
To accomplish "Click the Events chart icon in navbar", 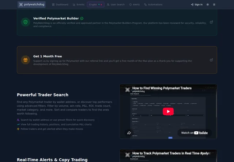I will tap(74, 5).
